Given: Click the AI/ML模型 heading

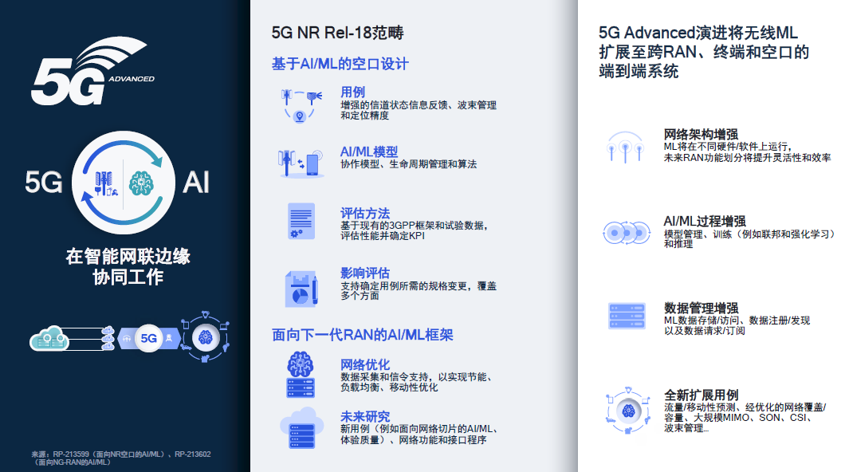Looking at the screenshot, I should [x=368, y=152].
